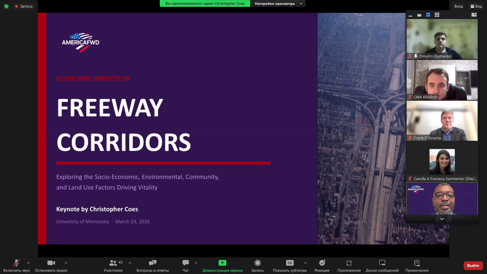Viewport: 487px width, 274px height.
Task: Open the Chat (Чат) panel
Action: [x=185, y=263]
